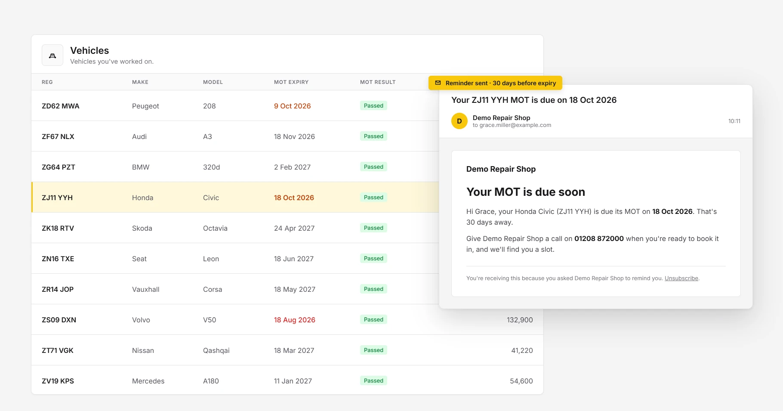Viewport: 783px width, 411px height.
Task: Click the Passed badge in Honda Civic row
Action: pyautogui.click(x=373, y=198)
